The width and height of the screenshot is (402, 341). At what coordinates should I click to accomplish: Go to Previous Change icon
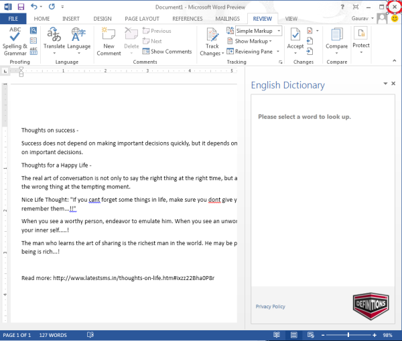310,41
